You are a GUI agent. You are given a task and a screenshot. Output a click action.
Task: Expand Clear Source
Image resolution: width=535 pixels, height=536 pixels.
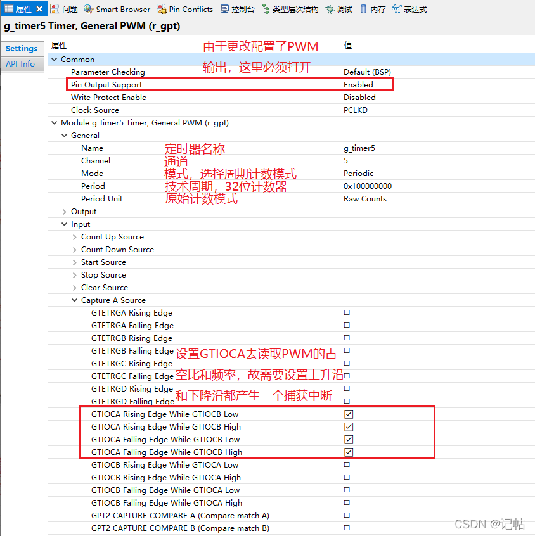[75, 288]
